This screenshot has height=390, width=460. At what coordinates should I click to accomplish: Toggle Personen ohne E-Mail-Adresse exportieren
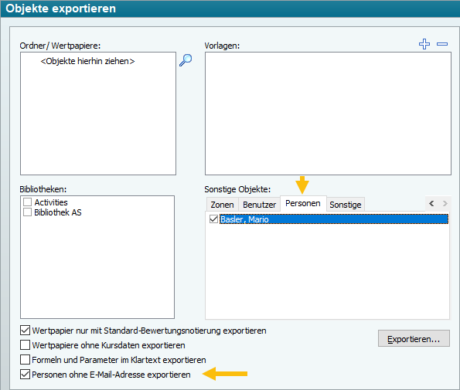pos(25,375)
